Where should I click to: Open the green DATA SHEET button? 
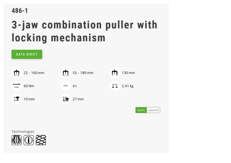[27, 54]
